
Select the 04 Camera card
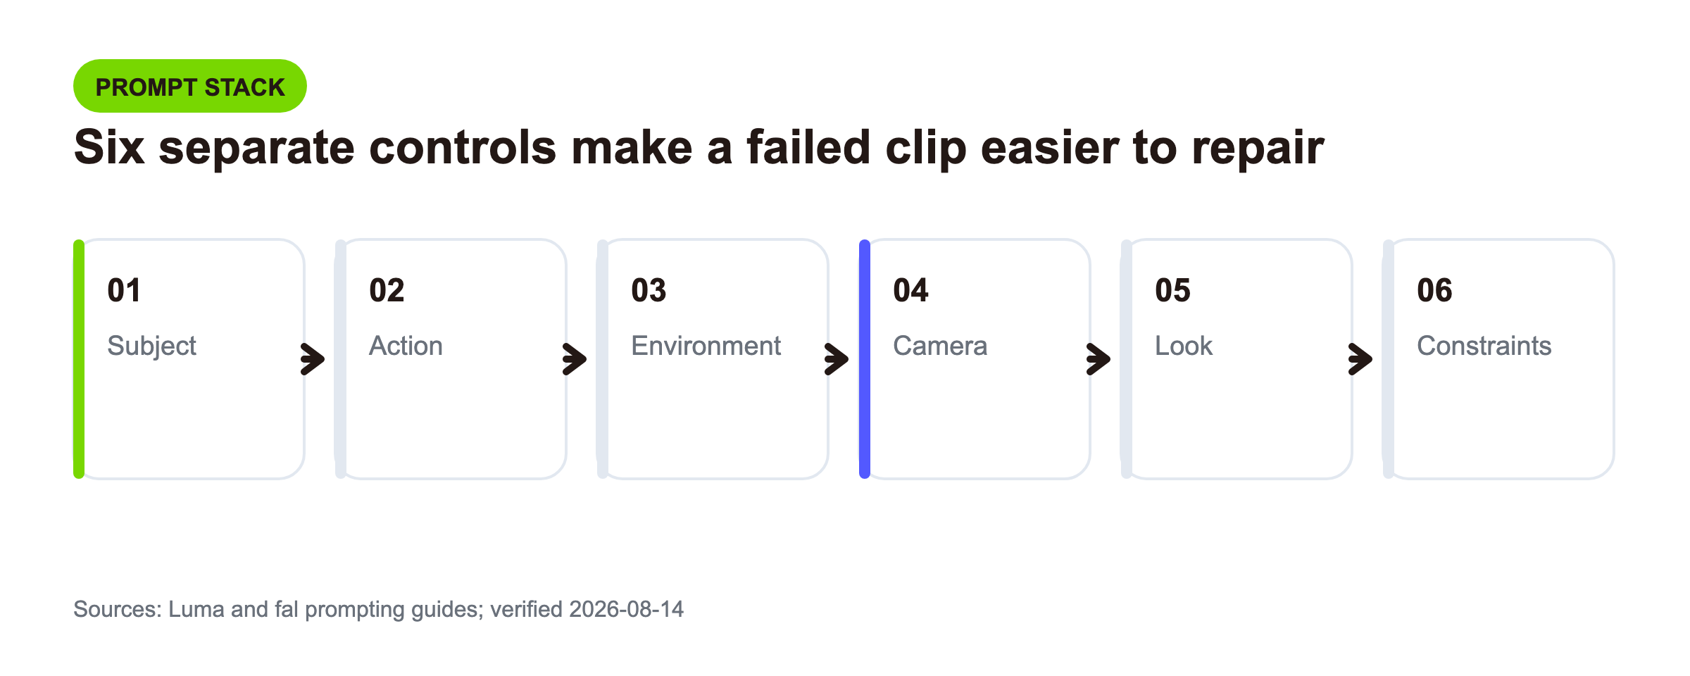[x=975, y=359]
